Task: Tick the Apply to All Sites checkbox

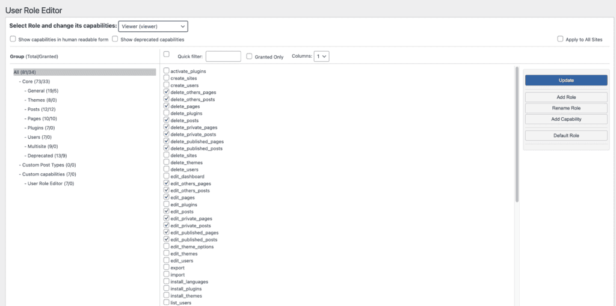Action: pos(560,39)
